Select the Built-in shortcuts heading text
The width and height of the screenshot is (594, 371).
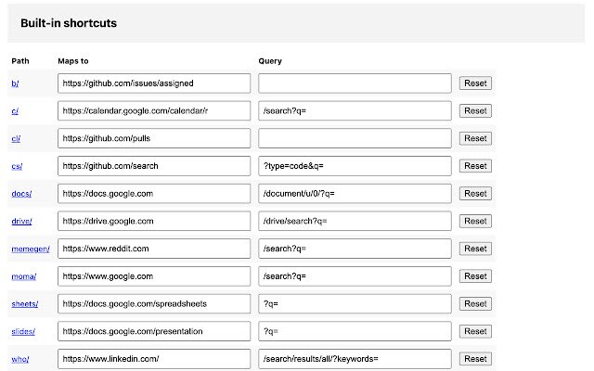69,23
